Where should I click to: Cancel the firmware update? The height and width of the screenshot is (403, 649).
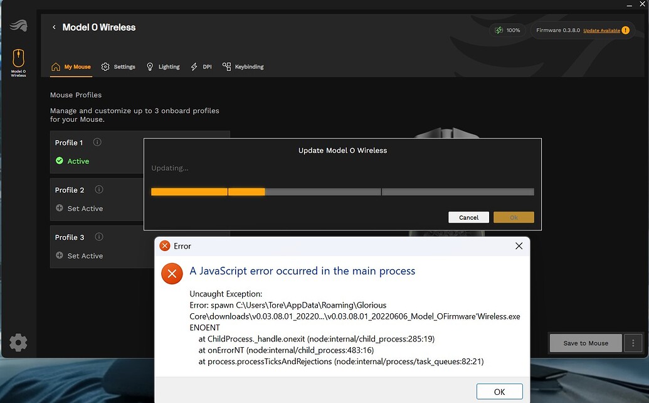(468, 217)
